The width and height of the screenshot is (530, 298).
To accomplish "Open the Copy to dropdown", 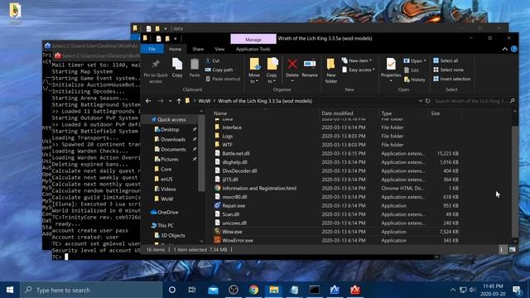I will (272, 71).
